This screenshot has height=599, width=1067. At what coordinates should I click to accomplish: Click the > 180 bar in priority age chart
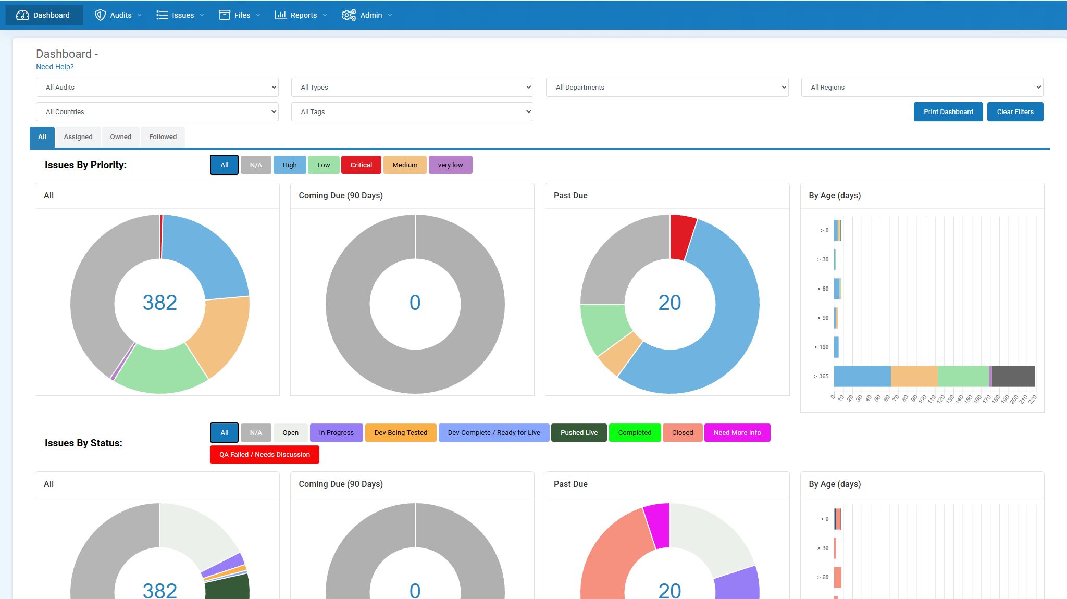(x=836, y=347)
